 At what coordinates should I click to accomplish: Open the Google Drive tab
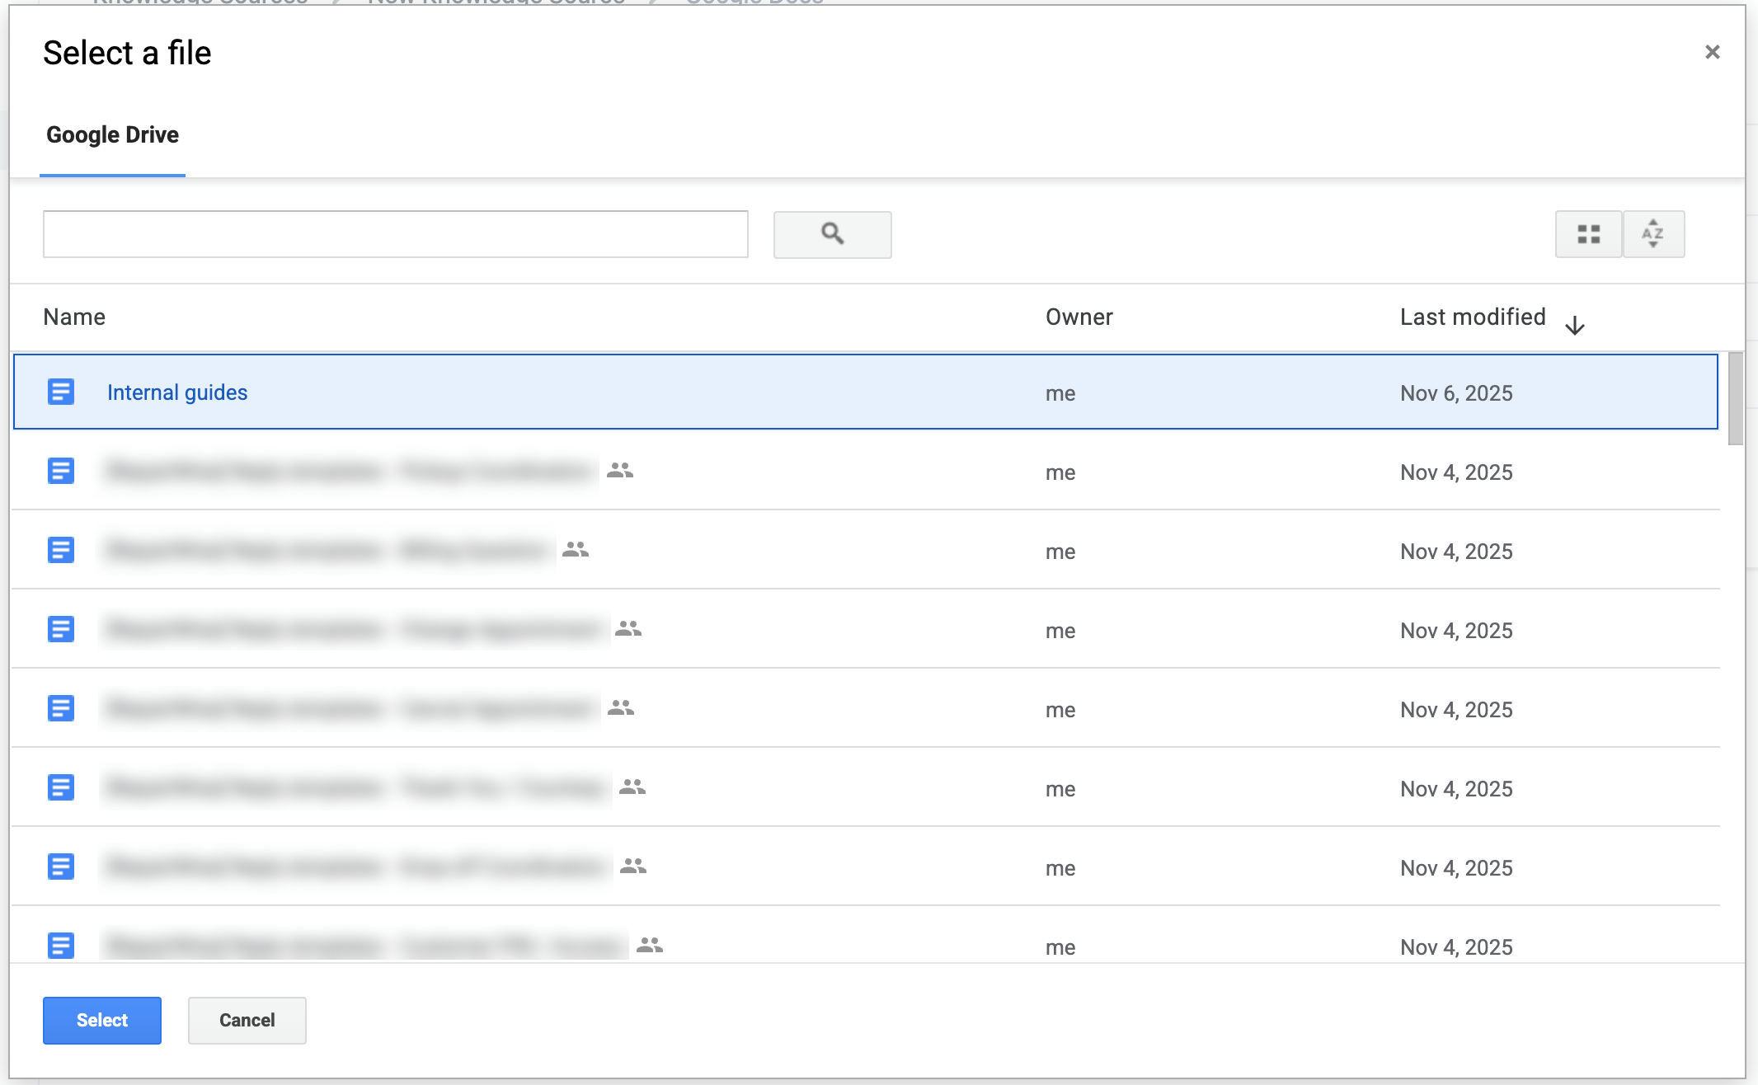[x=112, y=135]
